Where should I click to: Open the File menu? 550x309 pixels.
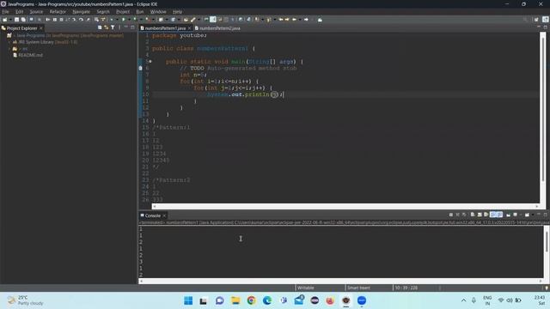click(6, 11)
